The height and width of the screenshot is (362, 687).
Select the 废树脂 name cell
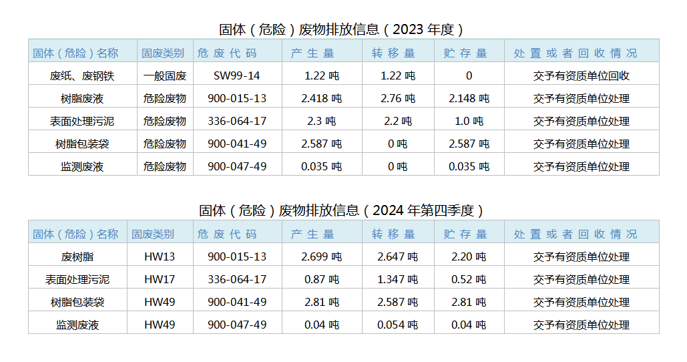point(77,256)
